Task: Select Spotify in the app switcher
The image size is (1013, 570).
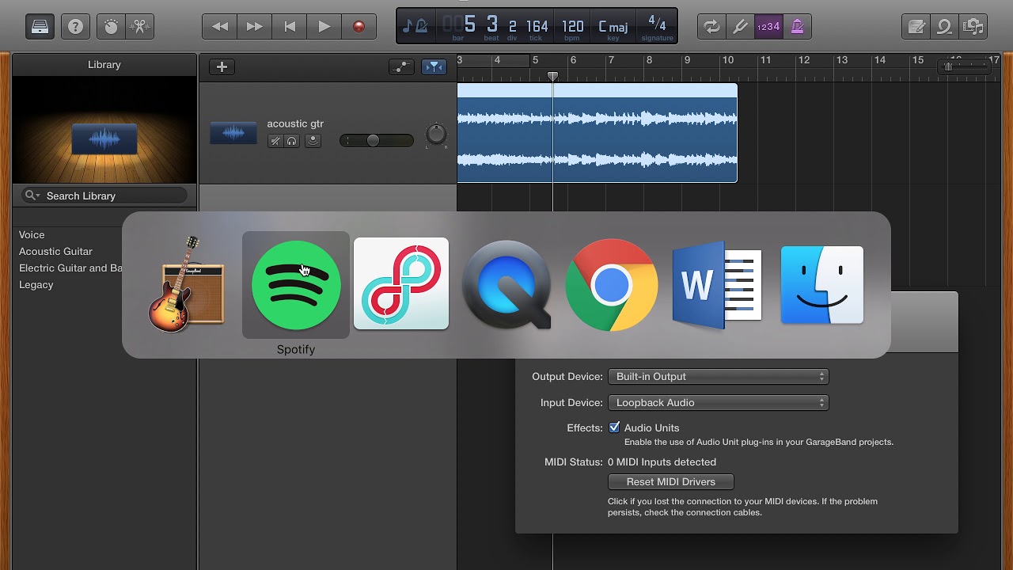Action: pos(296,285)
